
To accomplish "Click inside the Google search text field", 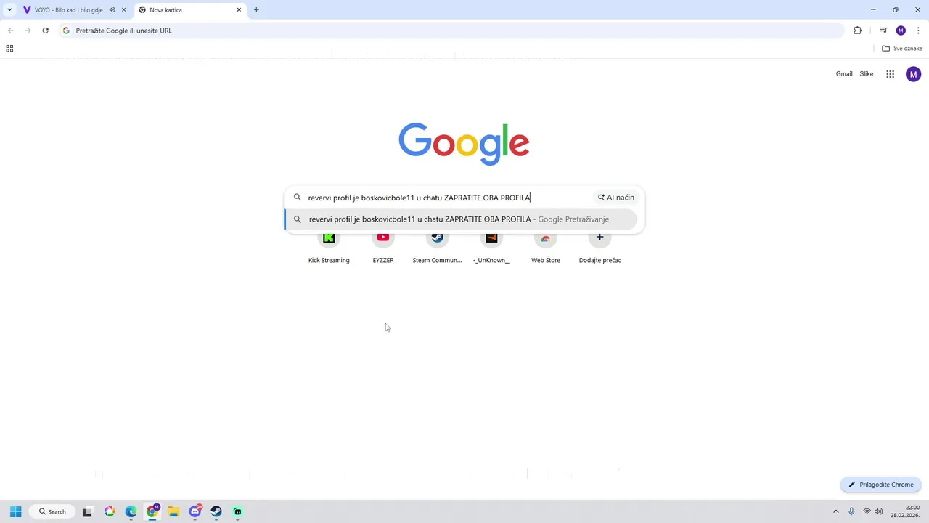I will click(446, 198).
